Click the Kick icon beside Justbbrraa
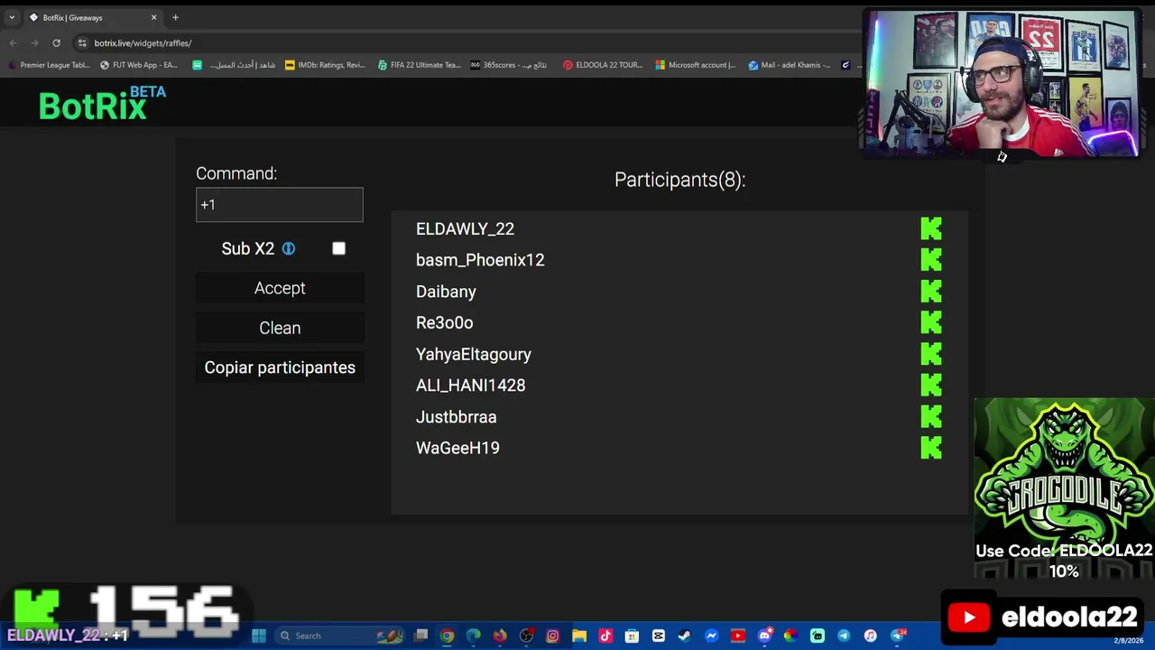 click(931, 416)
